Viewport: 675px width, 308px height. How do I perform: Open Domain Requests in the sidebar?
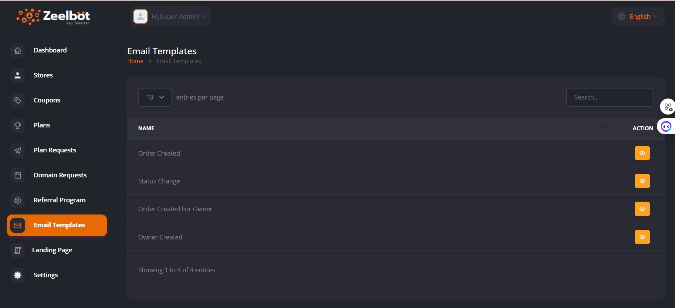tap(60, 175)
